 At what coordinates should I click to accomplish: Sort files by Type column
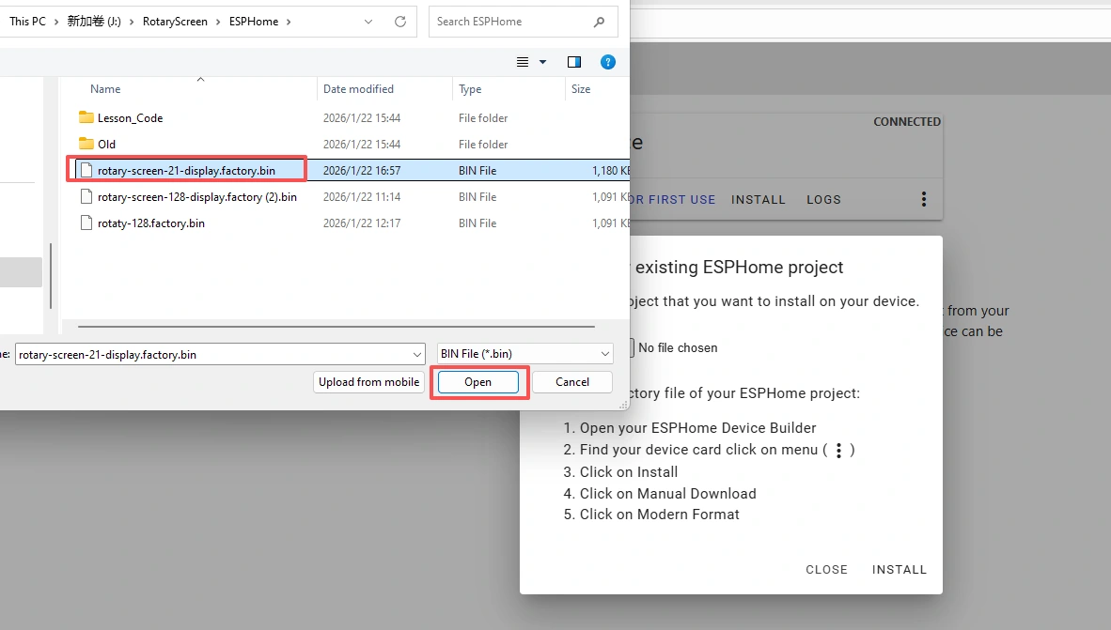(470, 89)
